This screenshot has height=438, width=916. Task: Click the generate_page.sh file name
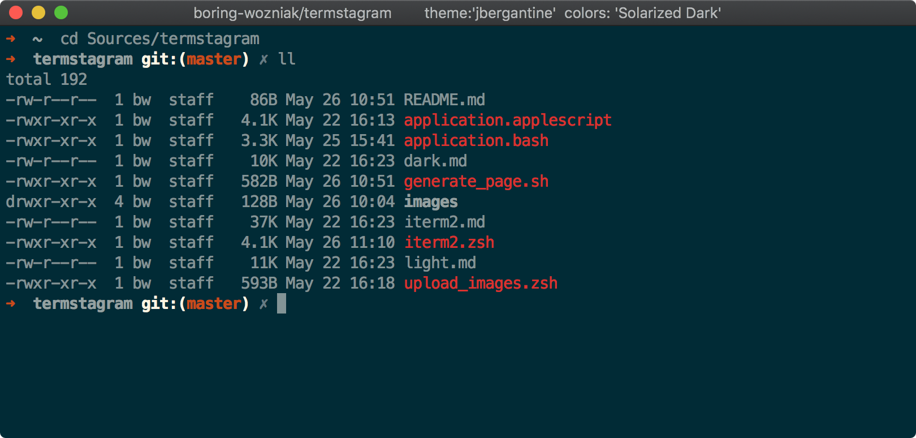pos(476,182)
